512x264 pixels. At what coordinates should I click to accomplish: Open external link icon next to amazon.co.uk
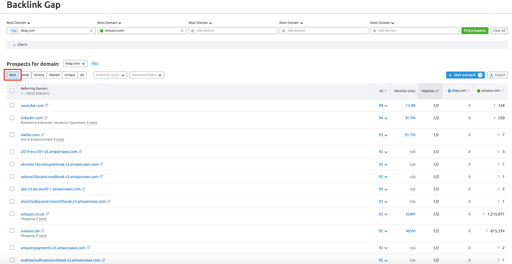click(47, 214)
